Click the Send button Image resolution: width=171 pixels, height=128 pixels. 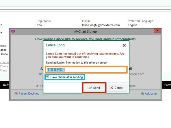(94, 88)
